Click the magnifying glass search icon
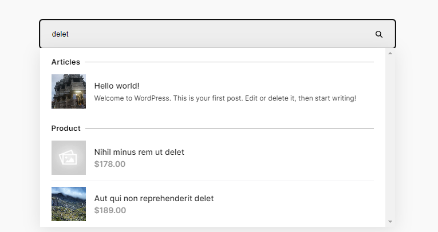This screenshot has height=232, width=438. (x=379, y=34)
